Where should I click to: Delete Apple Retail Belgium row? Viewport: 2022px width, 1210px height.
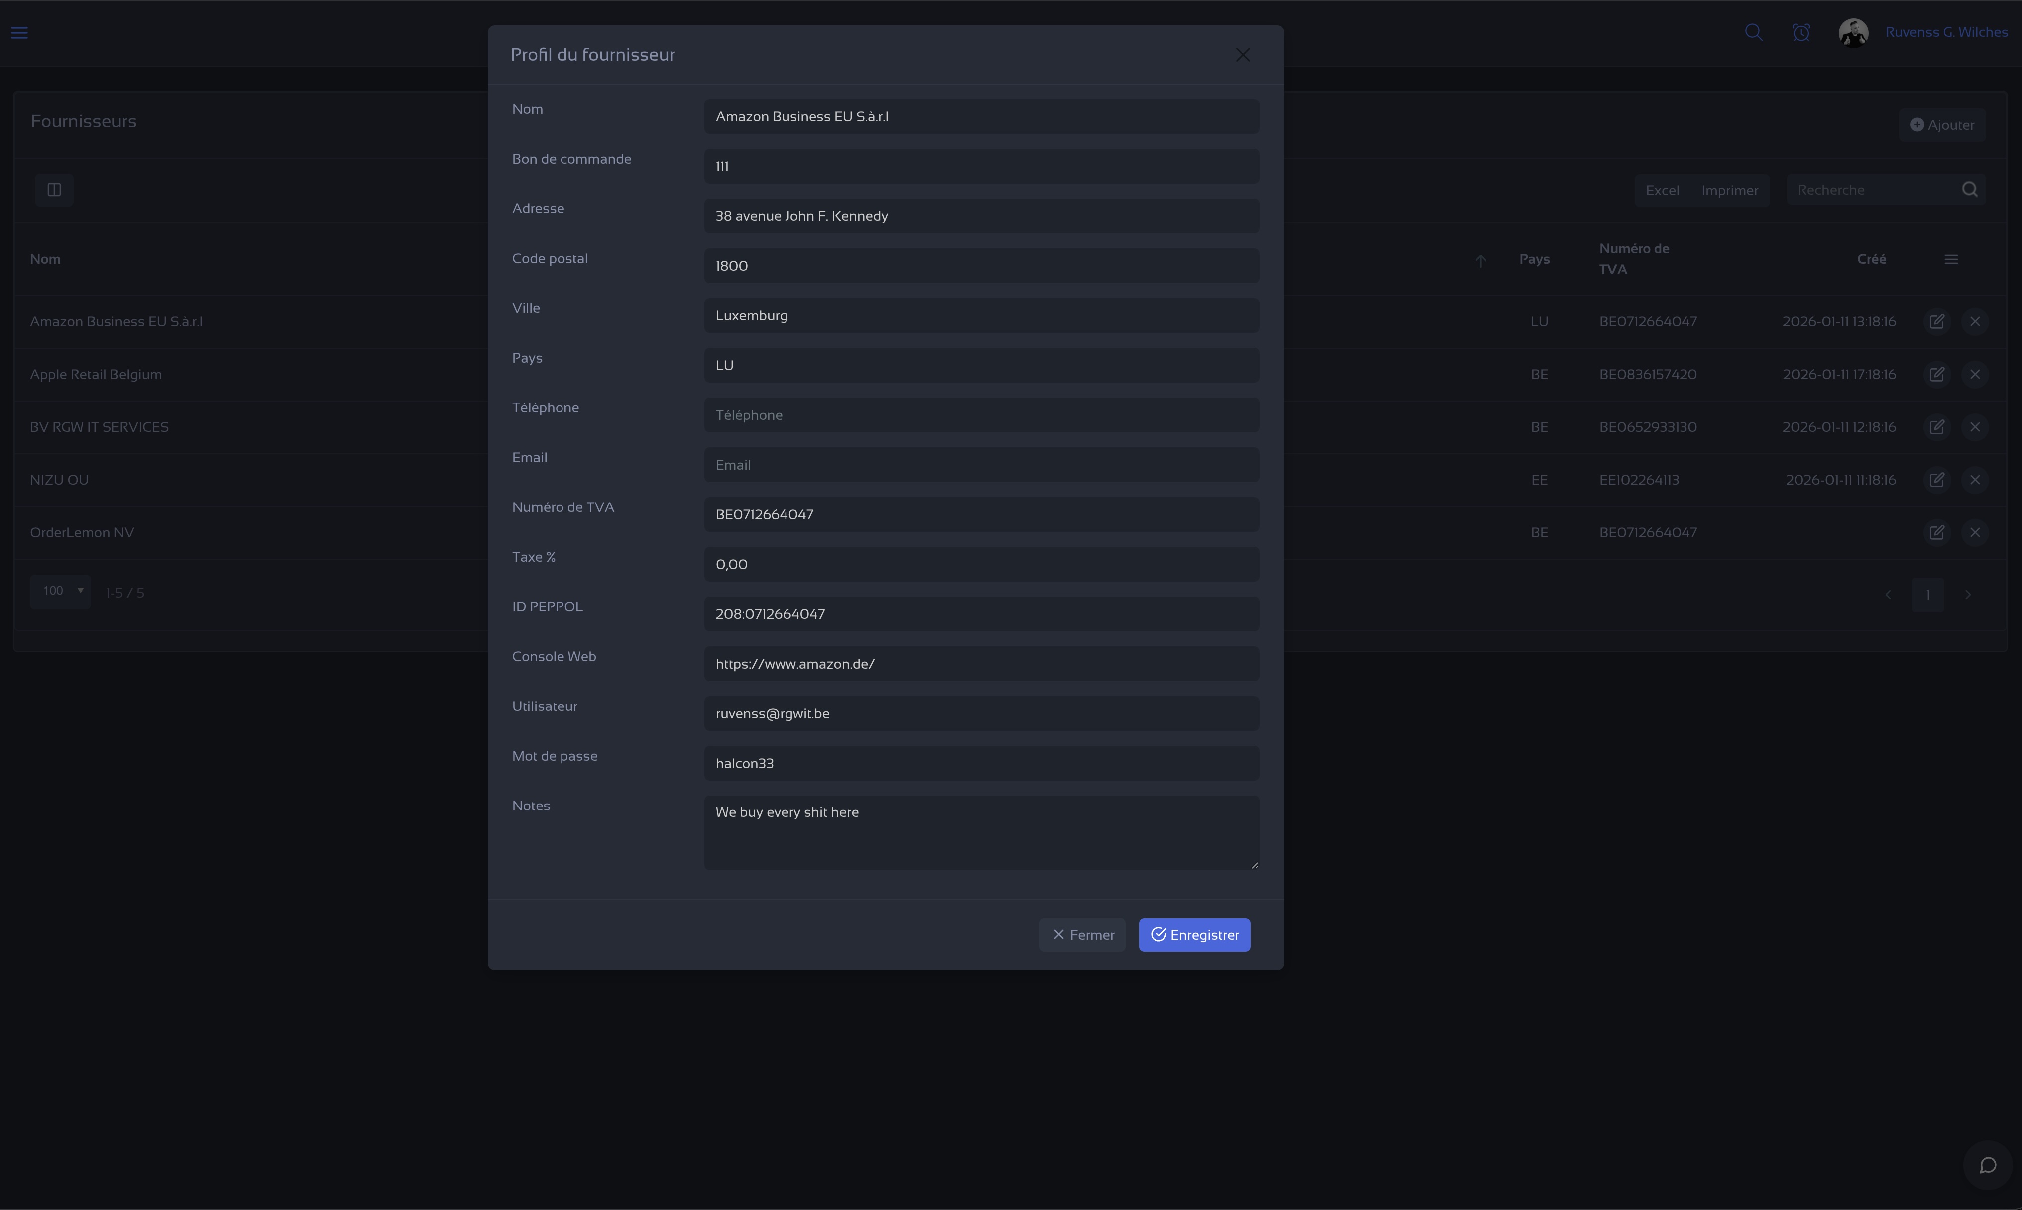click(1975, 374)
